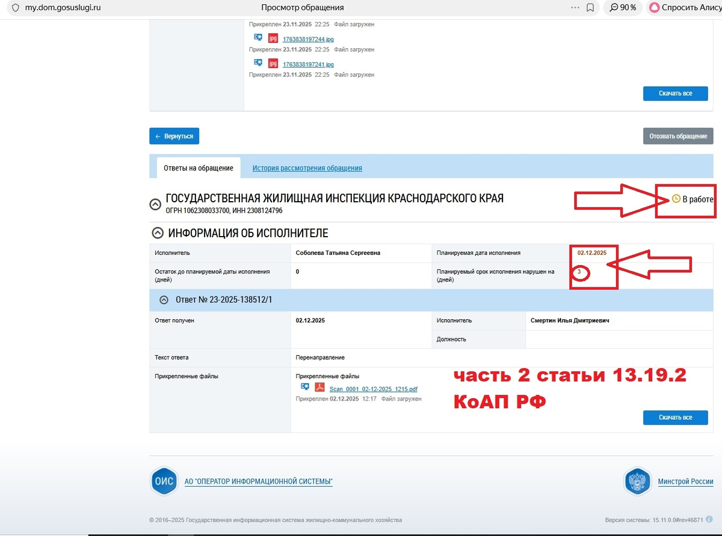Image resolution: width=722 pixels, height=536 pixels.
Task: Open Scan_0001_02-12-2025_1215.pdf attachment
Action: click(374, 389)
